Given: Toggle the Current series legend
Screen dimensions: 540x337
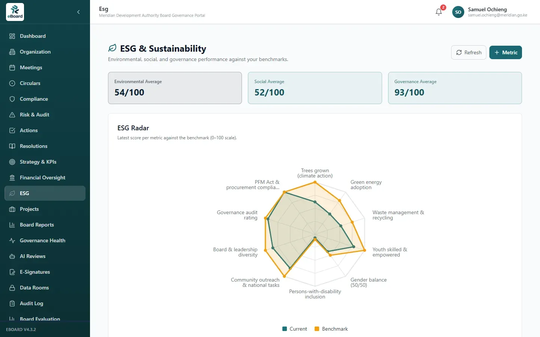Looking at the screenshot, I should [295, 329].
